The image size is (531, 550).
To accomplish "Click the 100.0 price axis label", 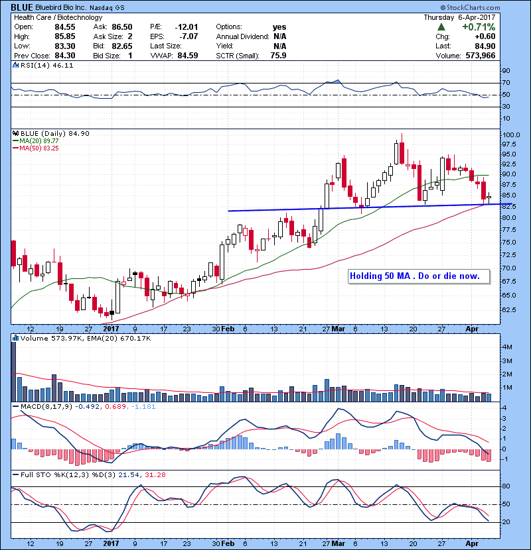I will click(x=511, y=135).
